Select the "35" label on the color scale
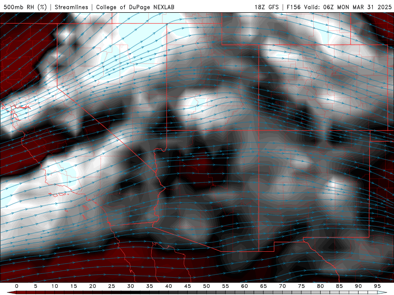 click(x=150, y=286)
